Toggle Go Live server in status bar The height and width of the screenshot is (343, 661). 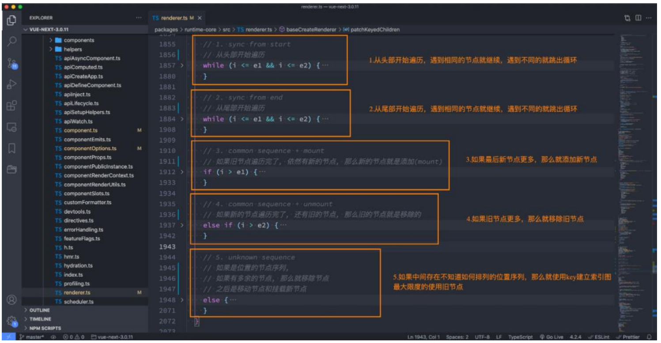click(x=551, y=337)
